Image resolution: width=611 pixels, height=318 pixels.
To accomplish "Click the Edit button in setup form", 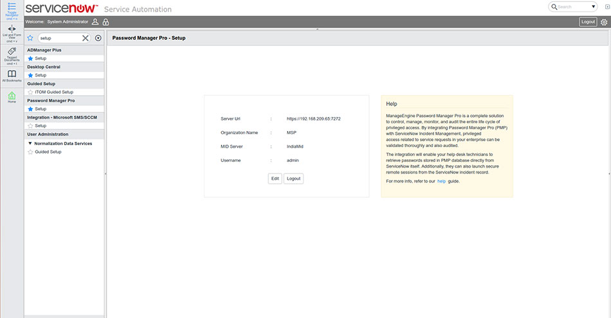I will coord(275,179).
